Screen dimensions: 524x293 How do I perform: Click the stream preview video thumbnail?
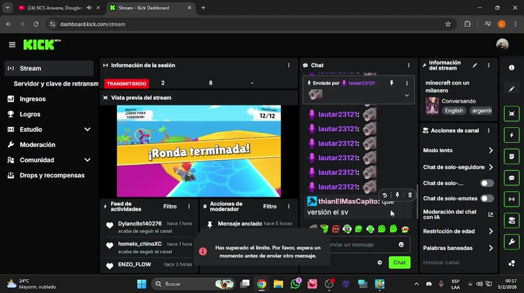coord(199,151)
